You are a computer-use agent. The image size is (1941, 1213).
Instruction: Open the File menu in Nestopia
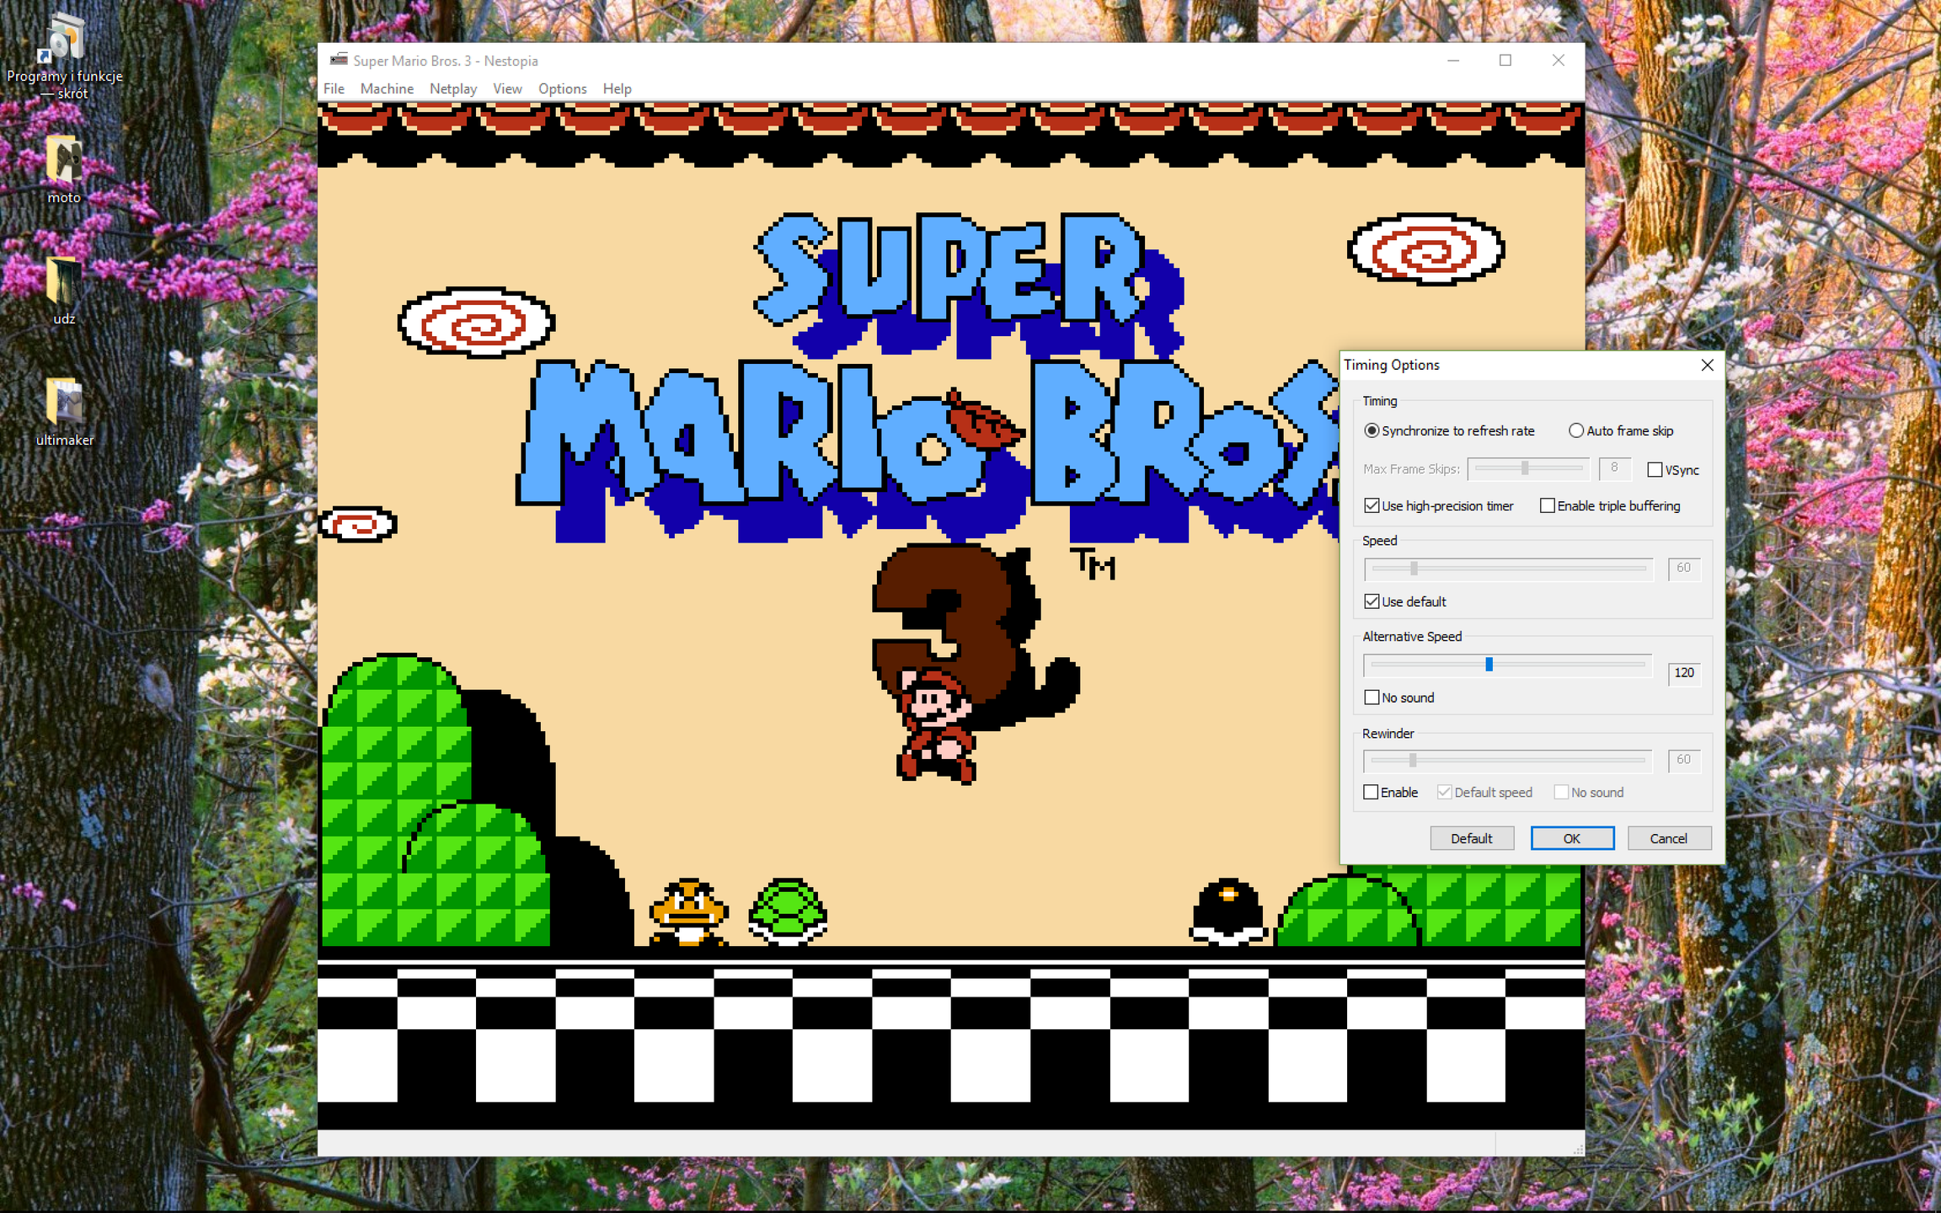click(x=334, y=88)
